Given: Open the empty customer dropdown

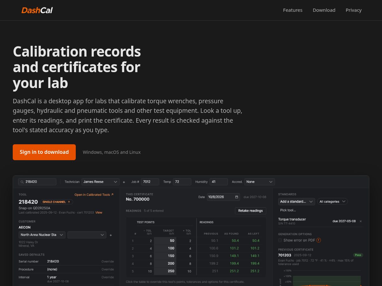Looking at the screenshot, I should click(87, 235).
